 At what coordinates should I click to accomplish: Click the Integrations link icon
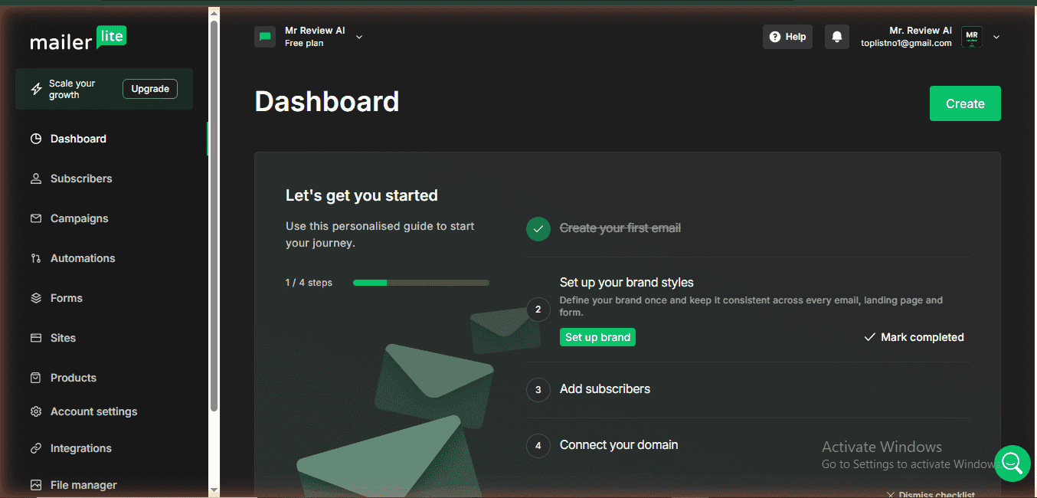pyautogui.click(x=36, y=448)
